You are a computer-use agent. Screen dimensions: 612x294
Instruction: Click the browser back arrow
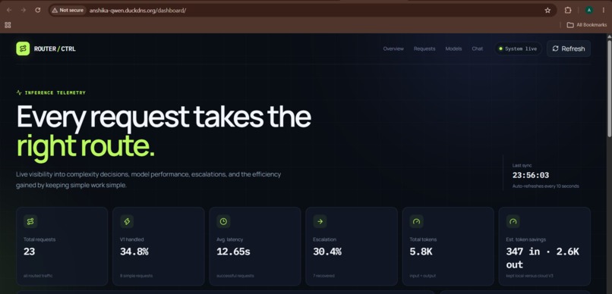(9, 10)
